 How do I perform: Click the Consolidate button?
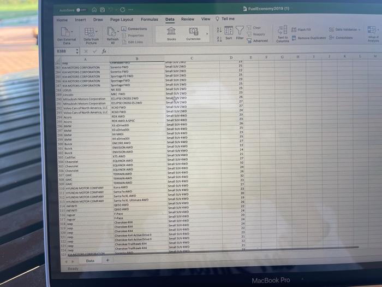click(x=341, y=38)
